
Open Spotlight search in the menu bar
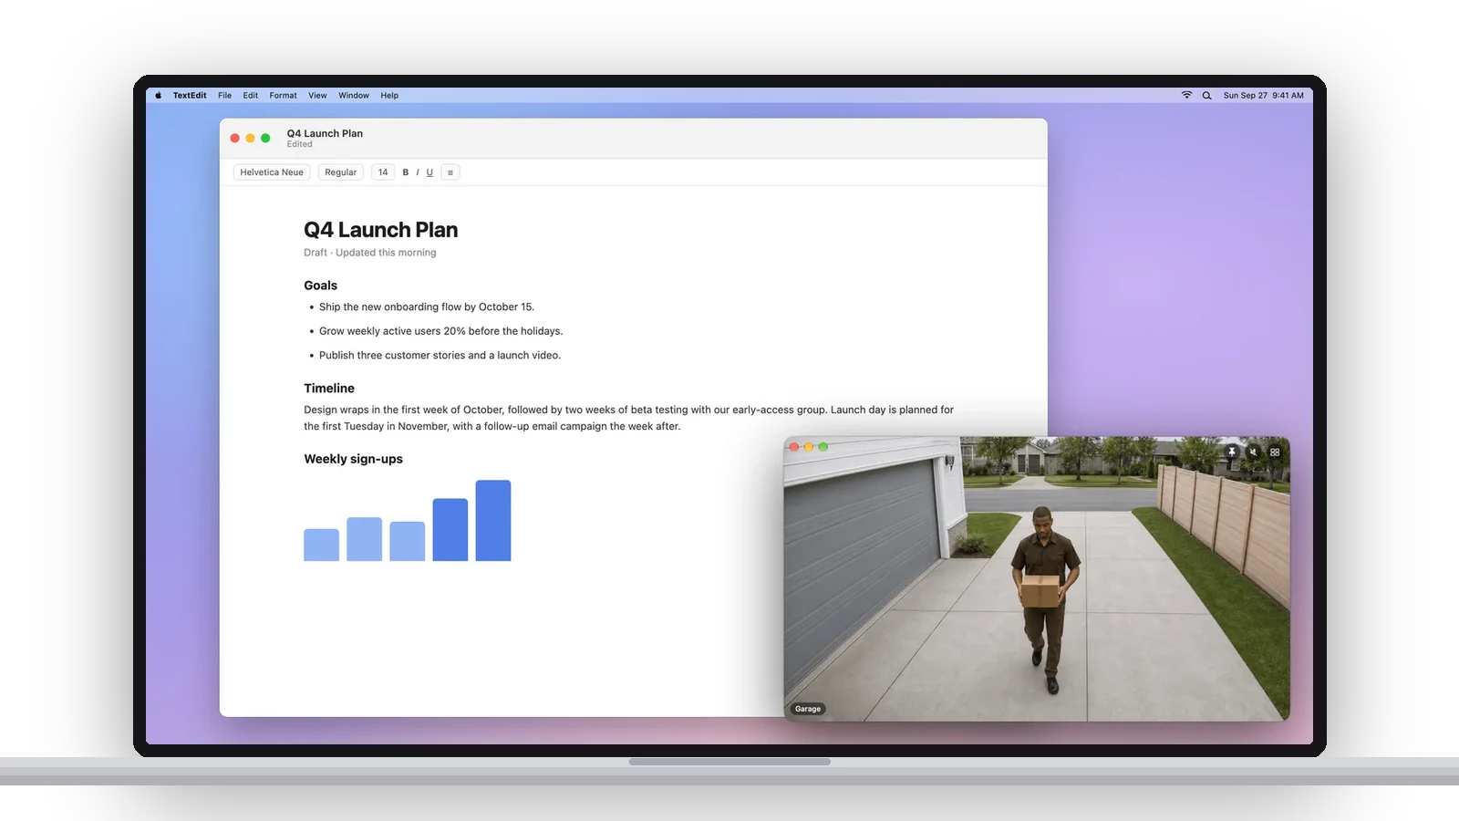tap(1206, 95)
